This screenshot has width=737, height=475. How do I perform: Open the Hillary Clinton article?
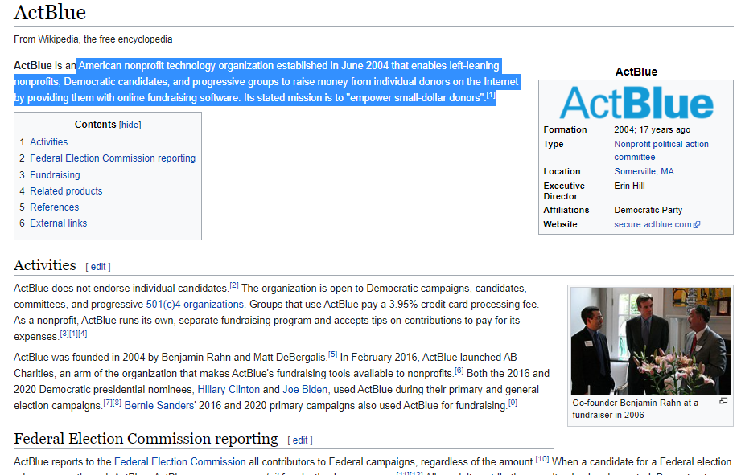click(x=229, y=390)
